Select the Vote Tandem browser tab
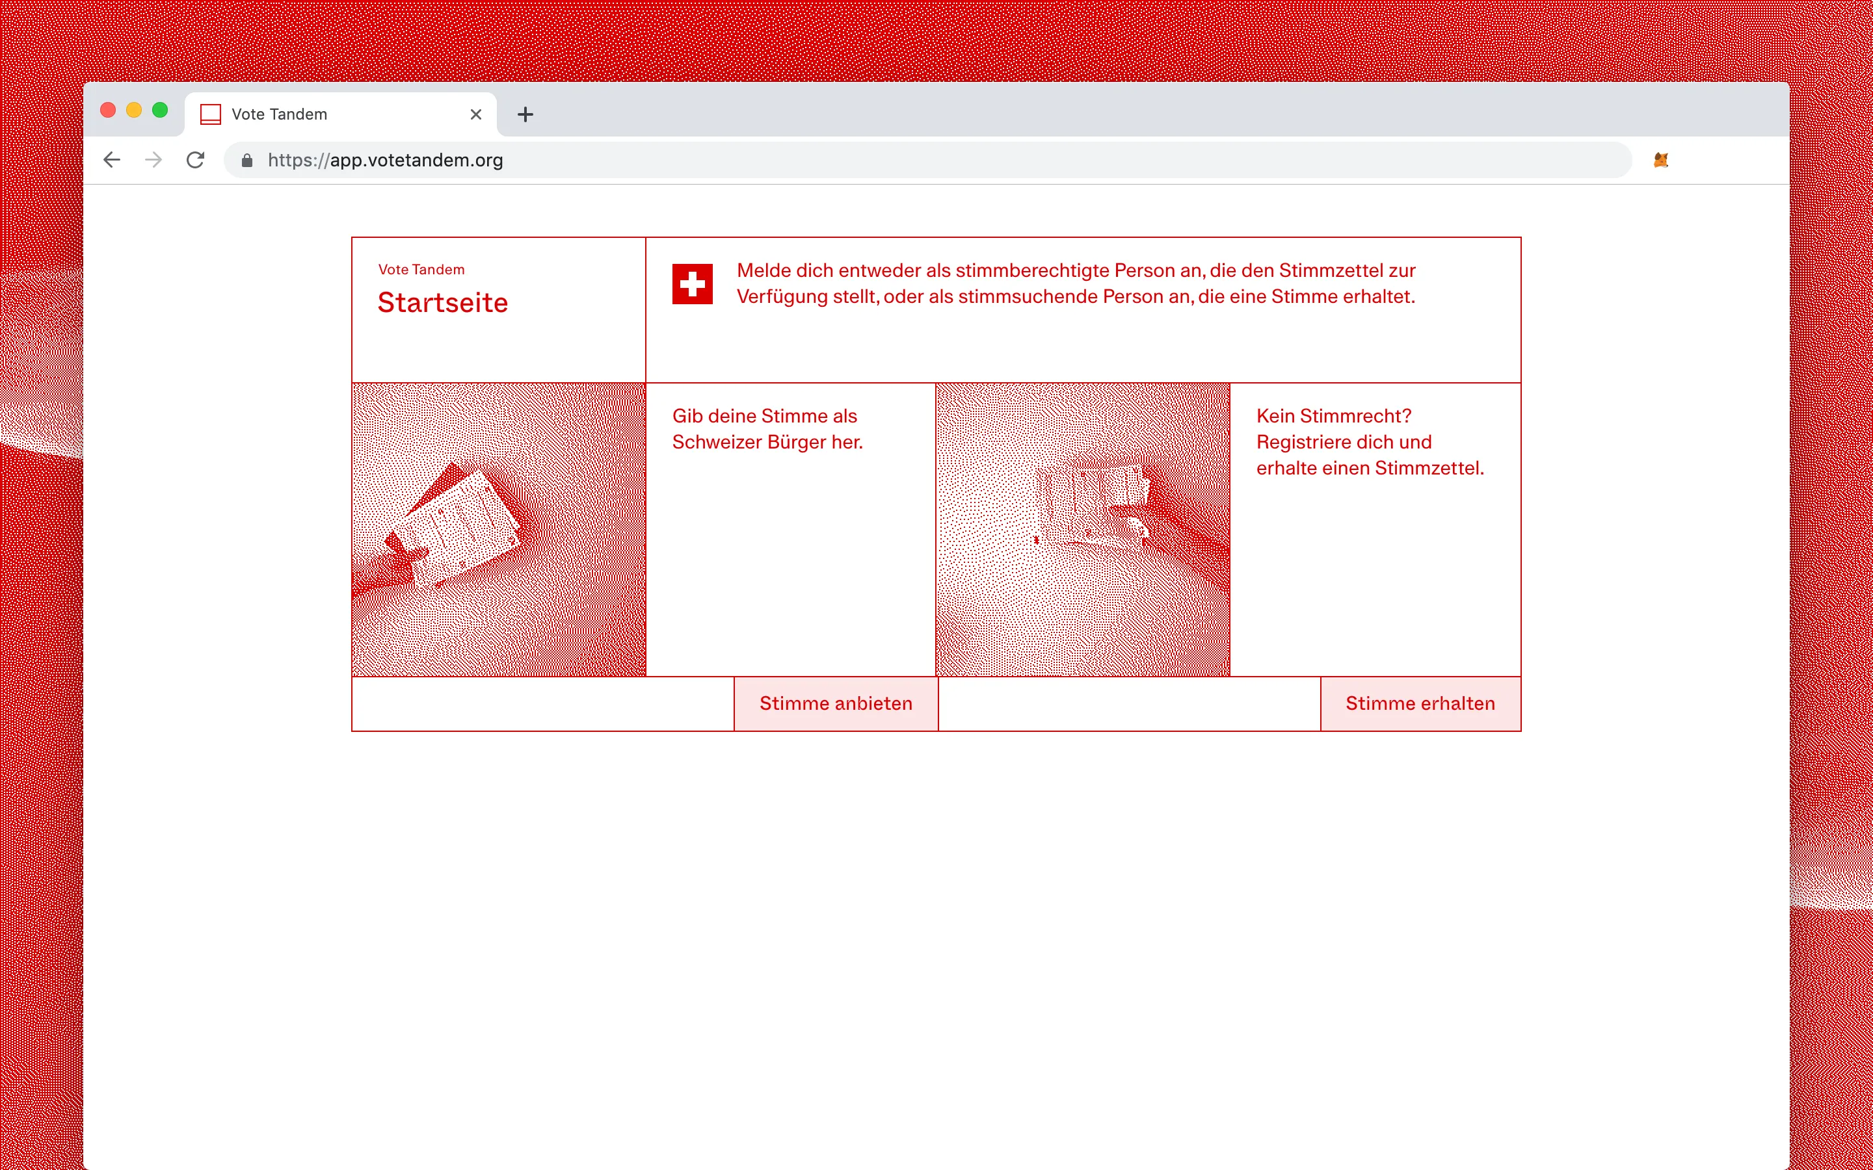 tap(341, 114)
